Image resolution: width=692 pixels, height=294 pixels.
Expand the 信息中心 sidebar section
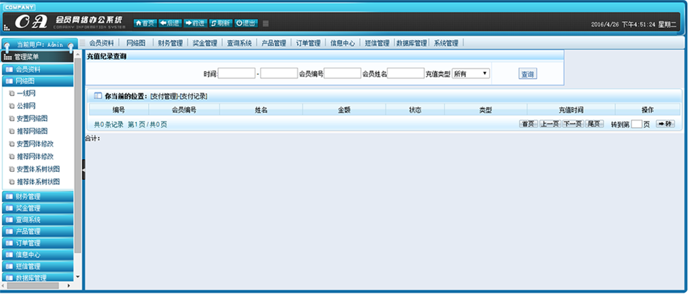[38, 255]
